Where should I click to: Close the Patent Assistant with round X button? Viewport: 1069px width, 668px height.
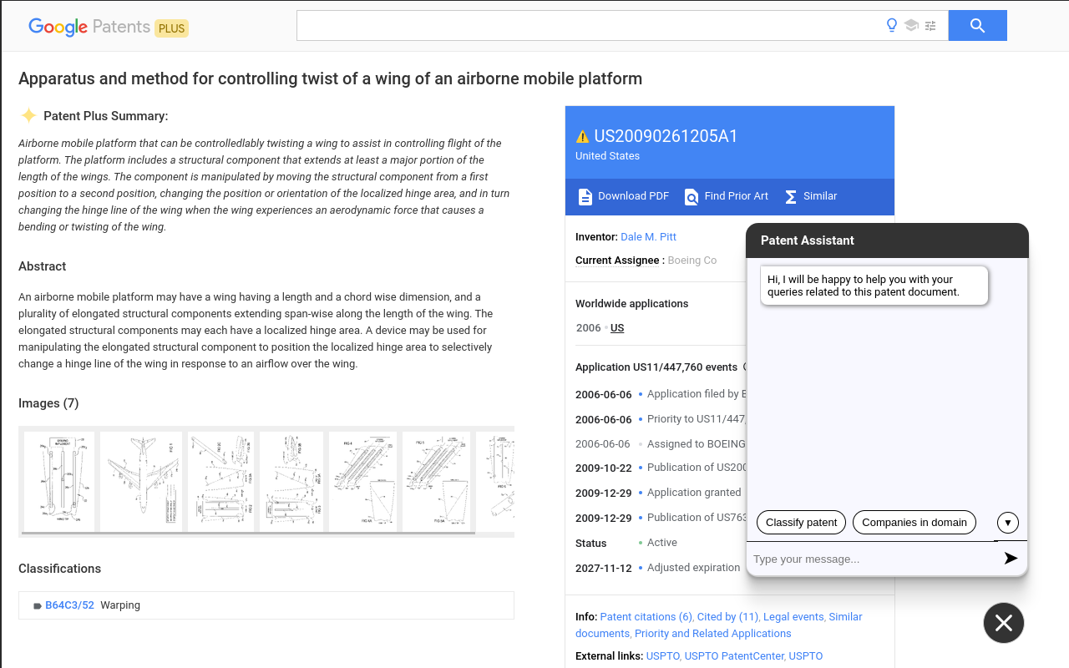coord(1004,623)
